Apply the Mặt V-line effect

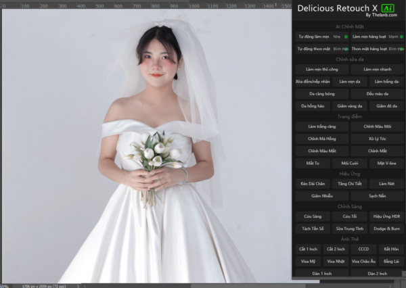386,163
